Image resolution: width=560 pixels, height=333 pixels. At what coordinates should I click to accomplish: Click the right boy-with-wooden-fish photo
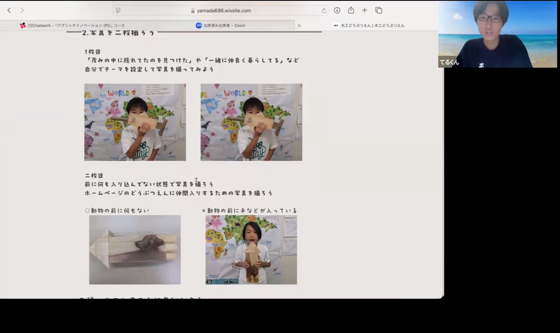(x=251, y=122)
